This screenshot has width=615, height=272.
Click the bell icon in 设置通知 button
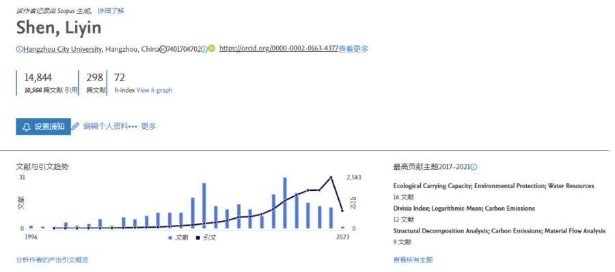pos(27,127)
